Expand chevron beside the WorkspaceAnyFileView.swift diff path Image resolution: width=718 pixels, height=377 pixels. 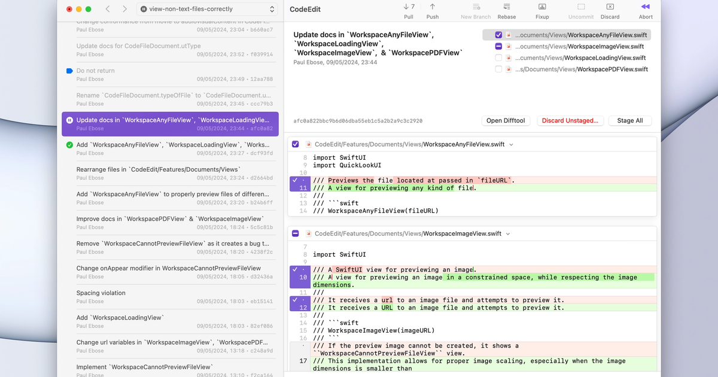coord(511,144)
